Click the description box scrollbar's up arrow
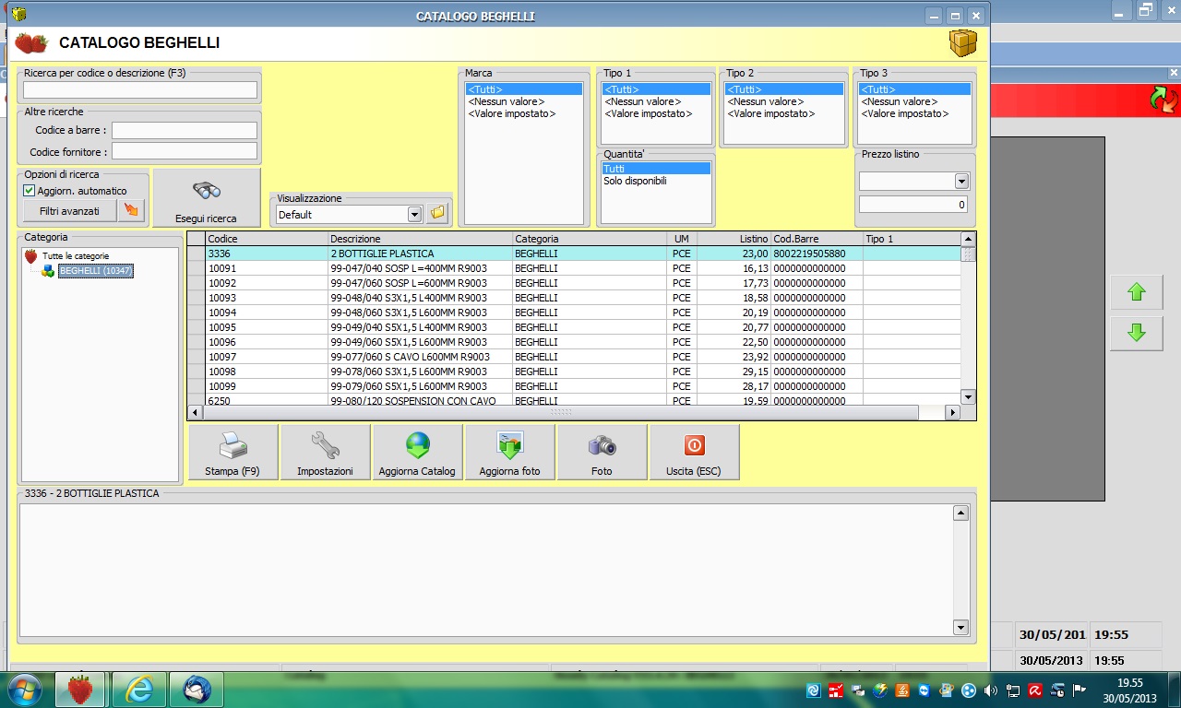The image size is (1181, 708). (960, 513)
